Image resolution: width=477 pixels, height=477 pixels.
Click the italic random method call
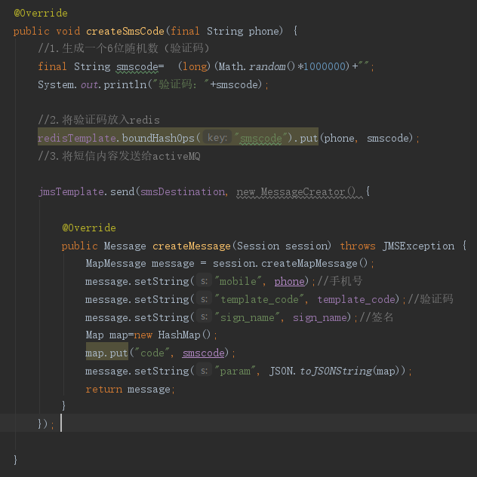point(267,66)
